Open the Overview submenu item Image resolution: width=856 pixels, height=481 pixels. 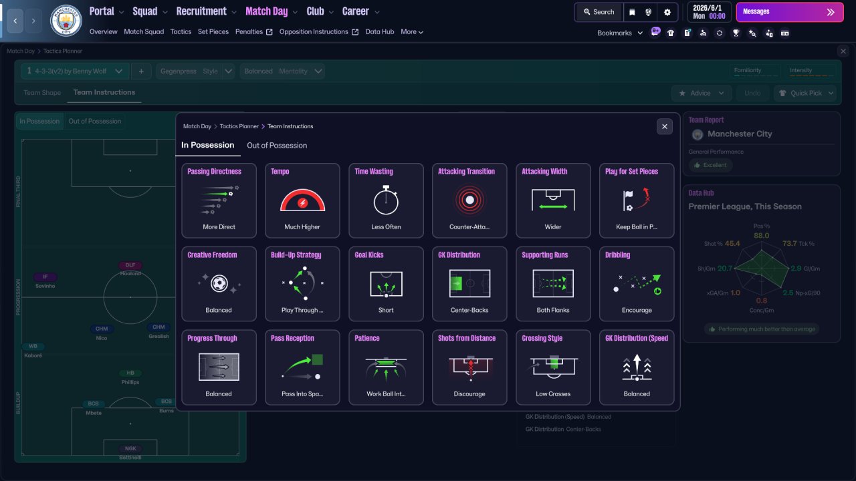tap(103, 31)
